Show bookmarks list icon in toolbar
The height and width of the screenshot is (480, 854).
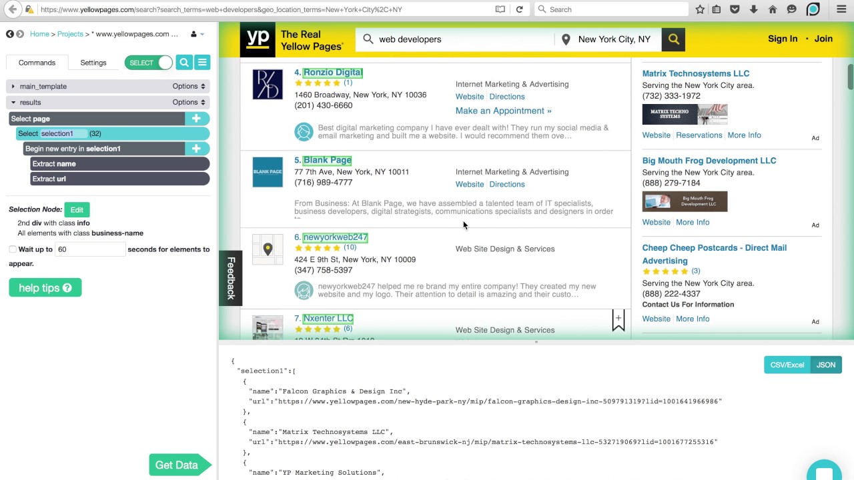[717, 9]
